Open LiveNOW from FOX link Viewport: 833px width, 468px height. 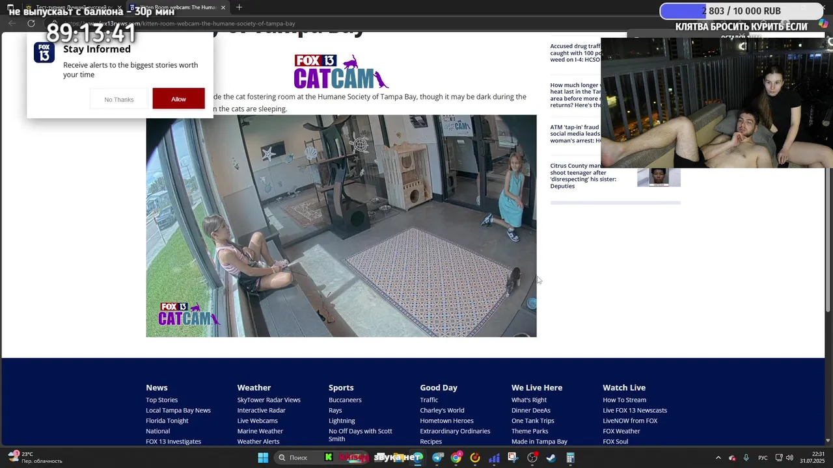(630, 421)
